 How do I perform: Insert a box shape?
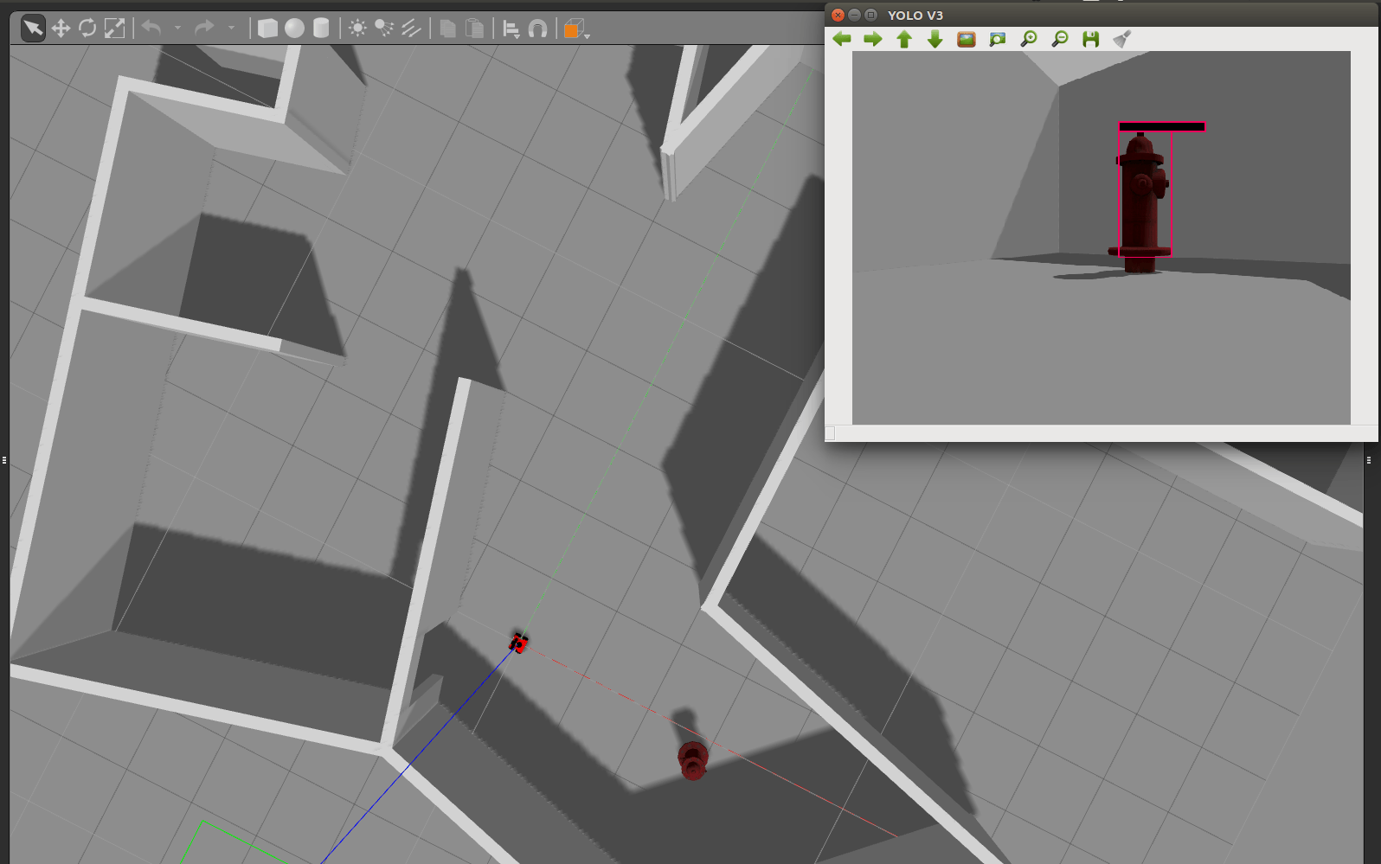[x=268, y=29]
